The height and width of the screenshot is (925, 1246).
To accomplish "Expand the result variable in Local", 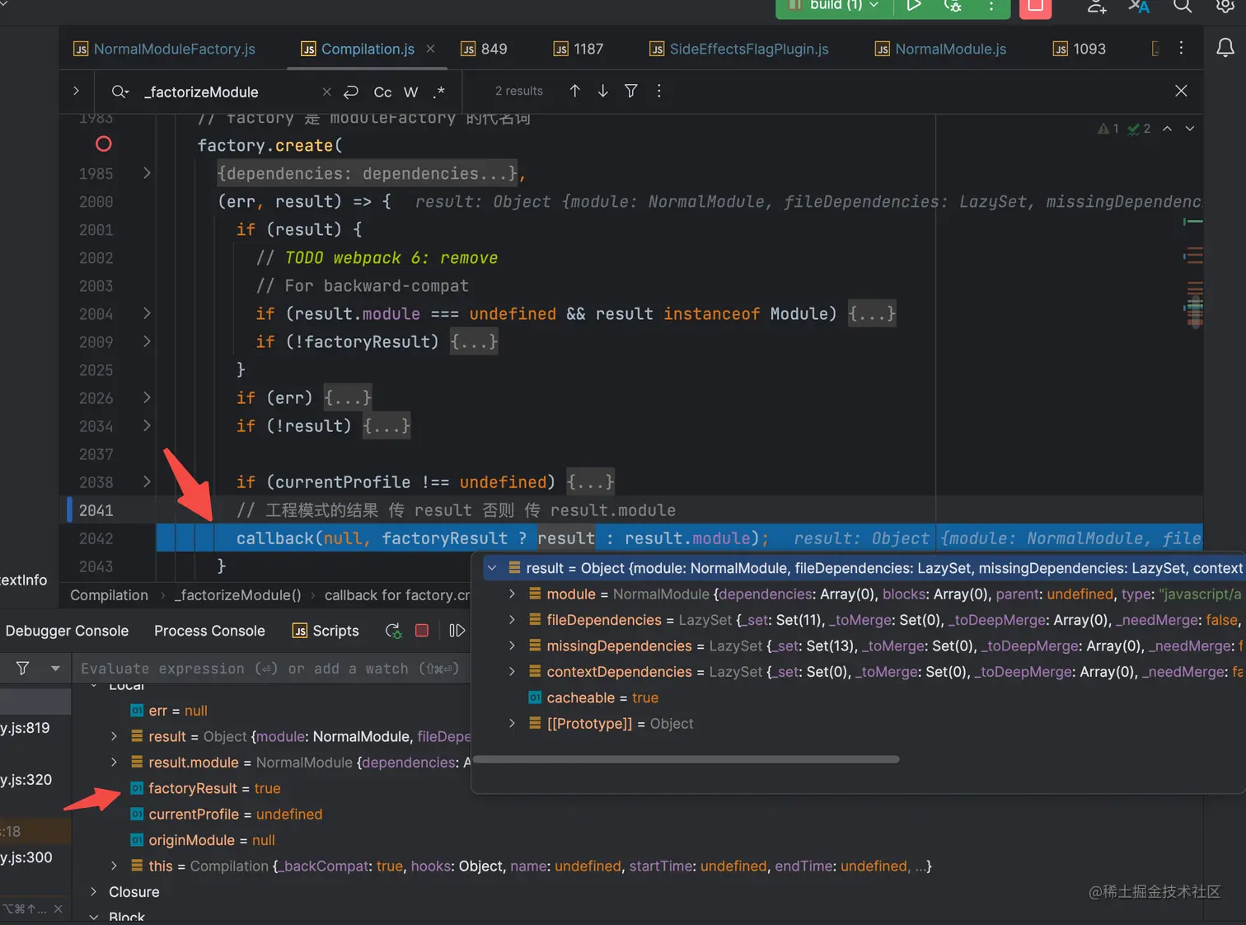I will click(114, 736).
